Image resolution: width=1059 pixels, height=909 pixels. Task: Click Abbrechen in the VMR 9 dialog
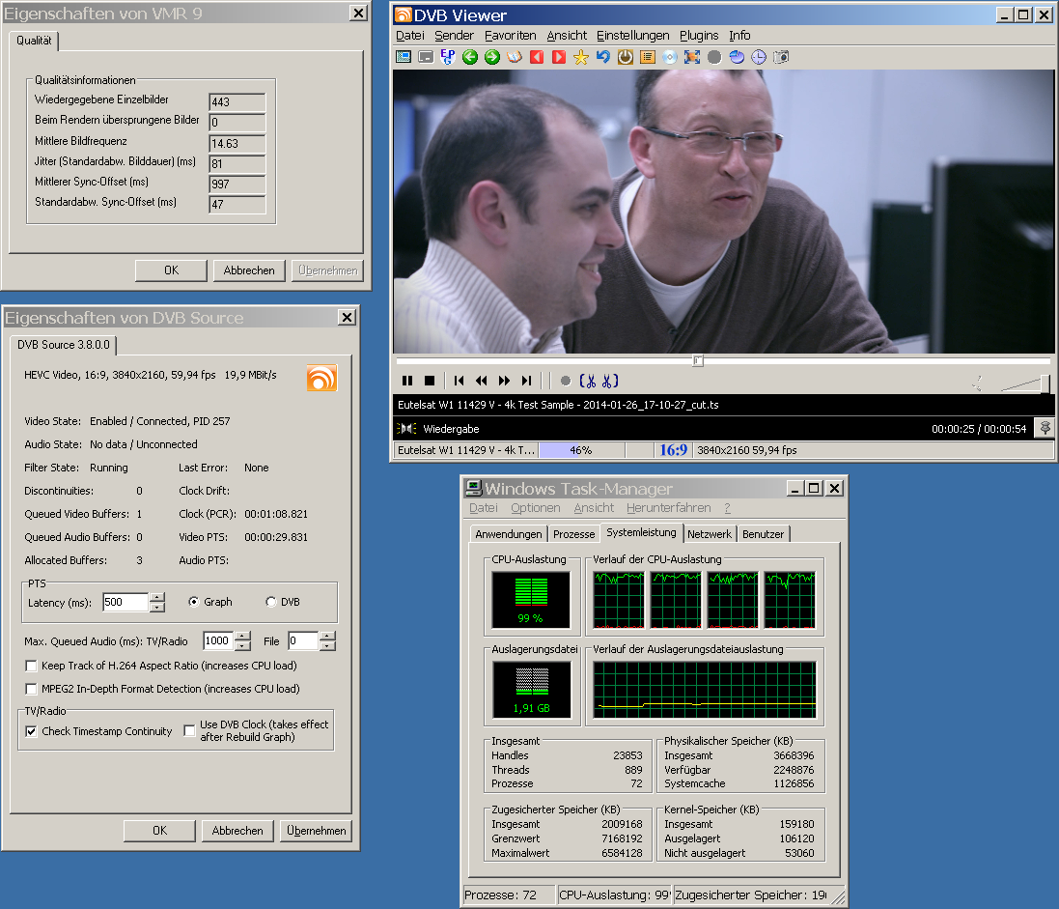pyautogui.click(x=249, y=270)
